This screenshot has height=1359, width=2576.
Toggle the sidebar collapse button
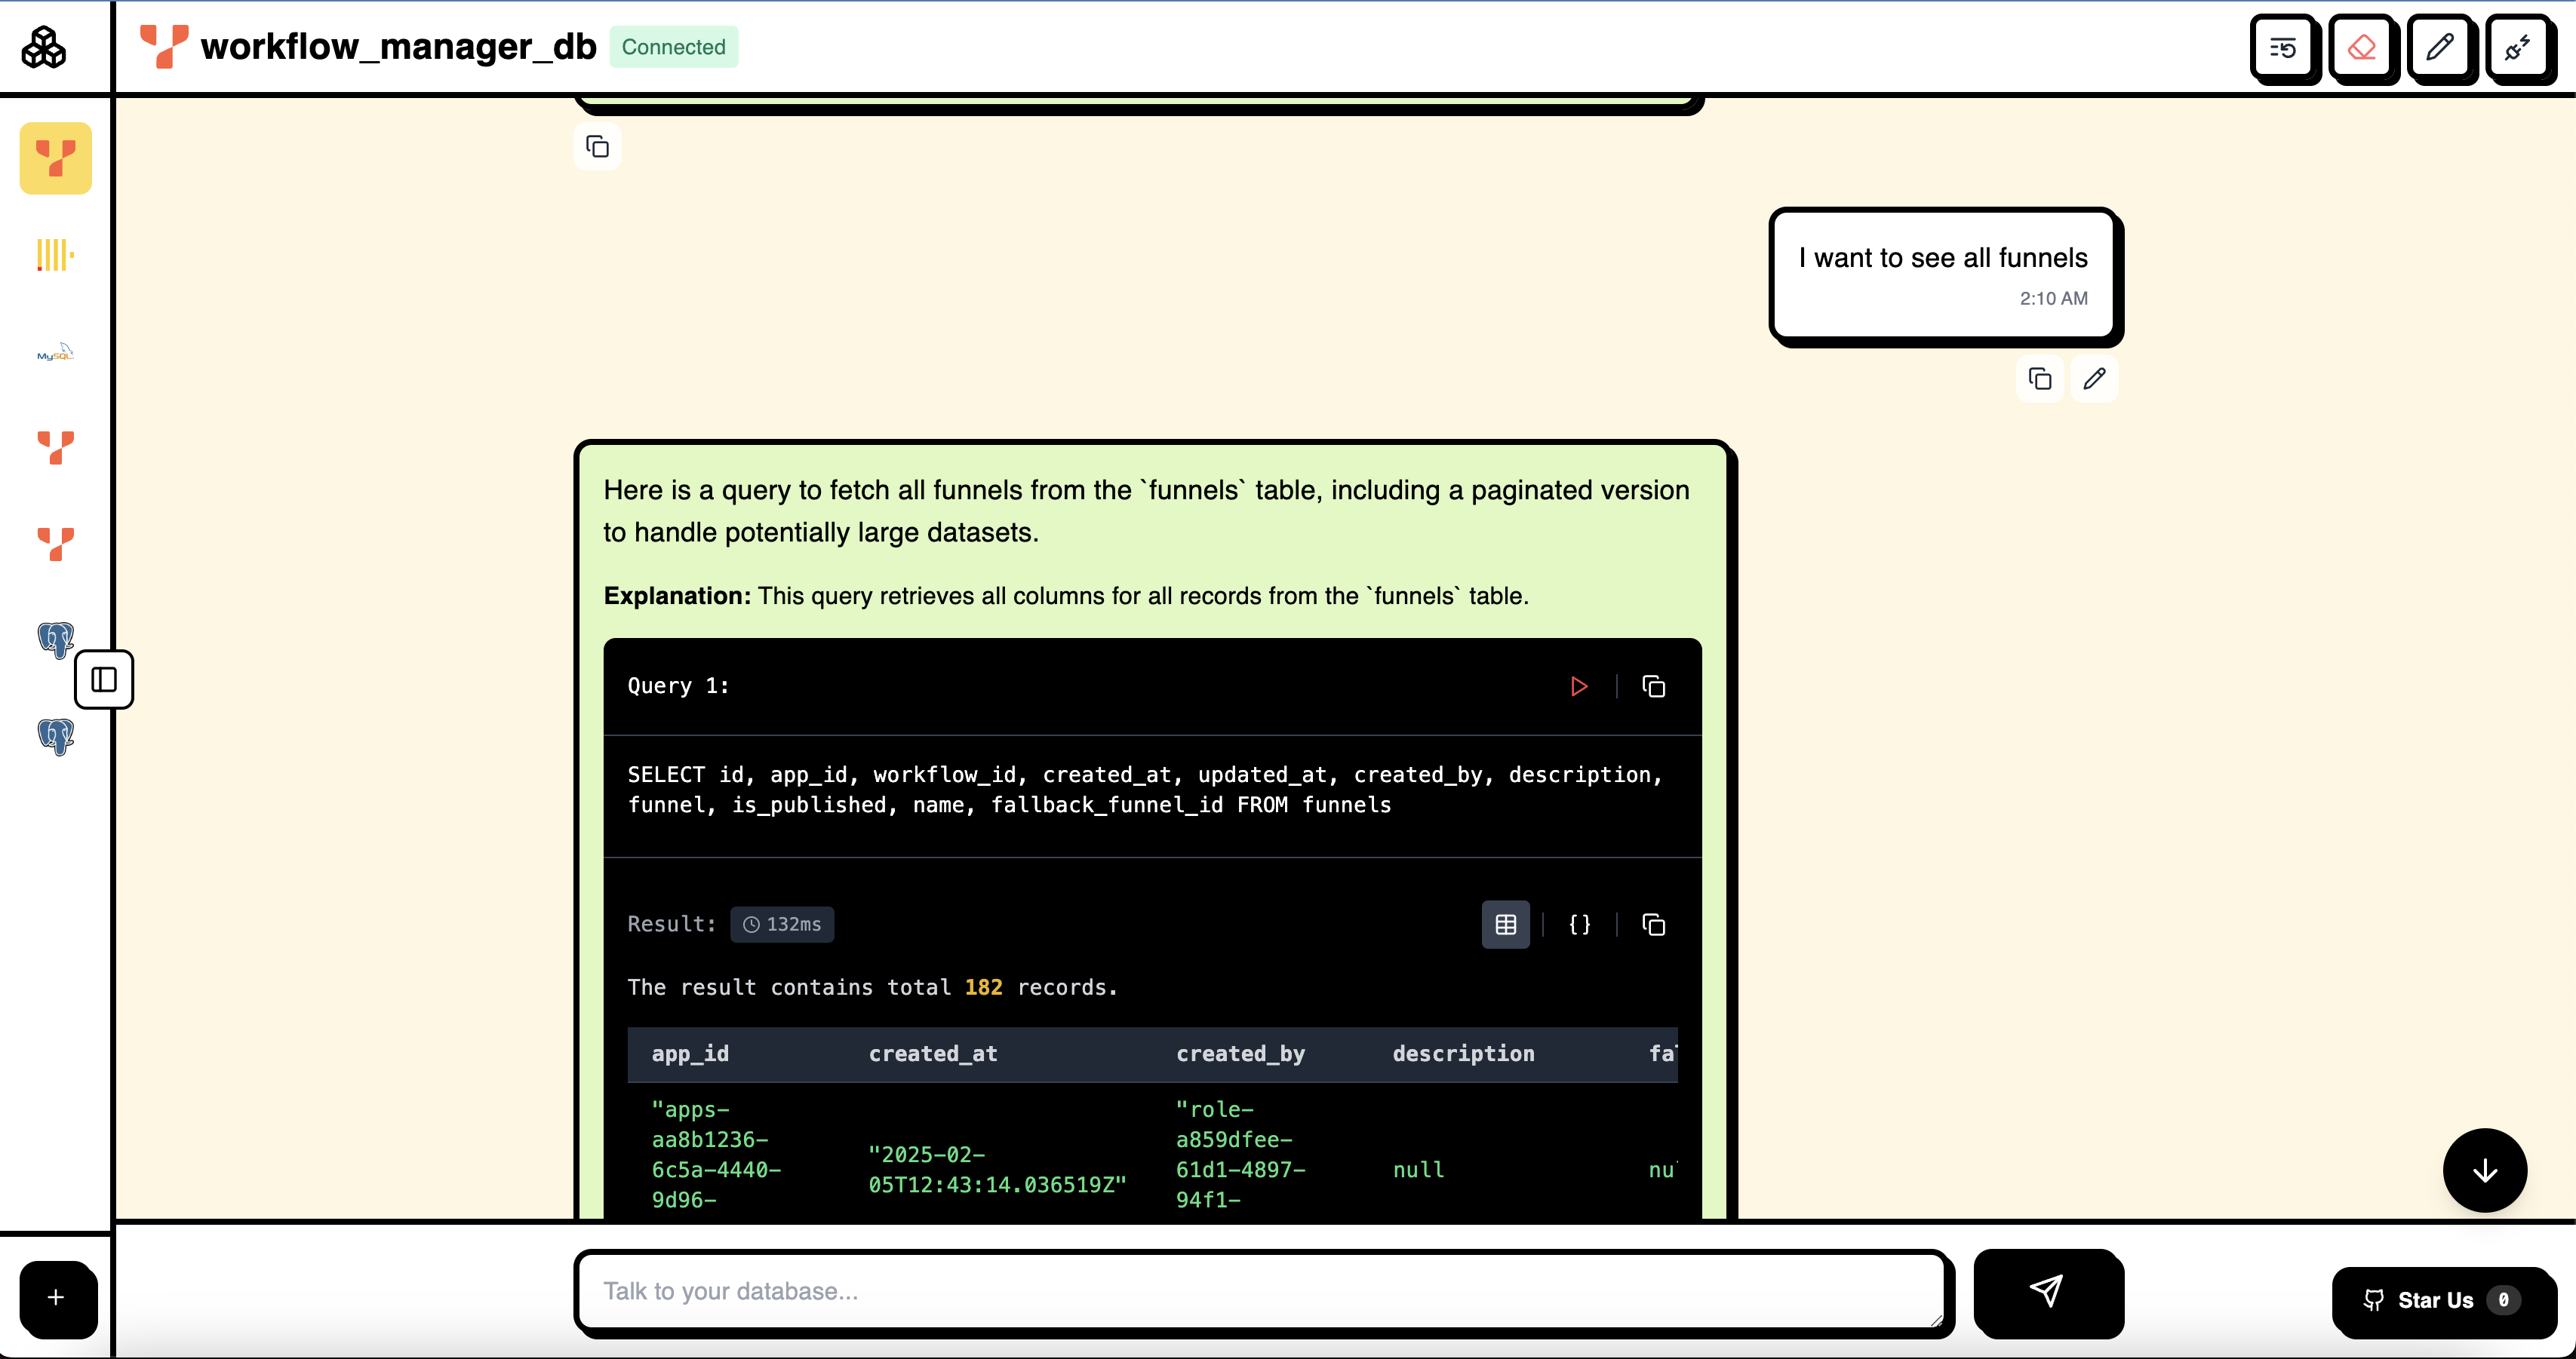[x=104, y=679]
